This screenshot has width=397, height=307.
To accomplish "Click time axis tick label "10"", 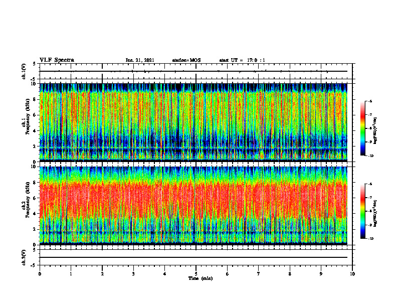I will click(352, 274).
